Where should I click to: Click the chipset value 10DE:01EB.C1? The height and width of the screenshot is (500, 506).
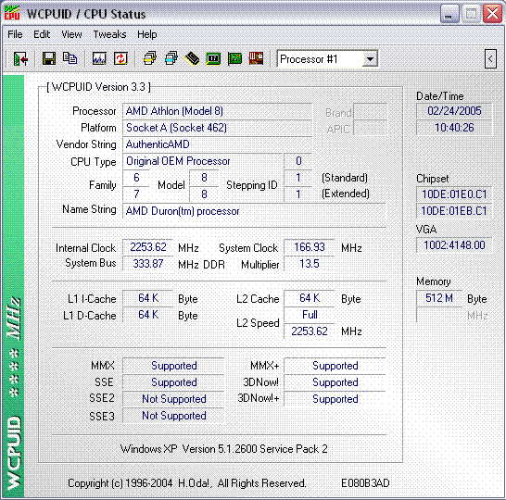(x=454, y=211)
